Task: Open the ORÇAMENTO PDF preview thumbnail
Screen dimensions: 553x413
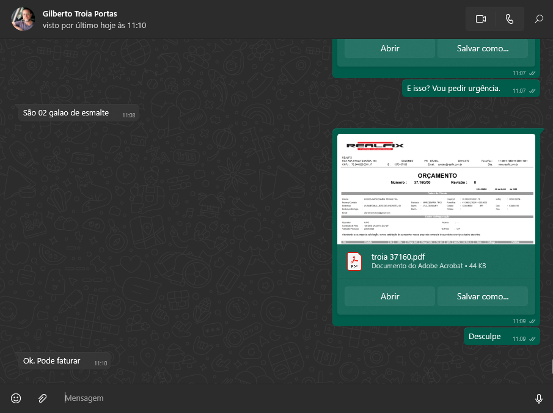Action: point(436,189)
